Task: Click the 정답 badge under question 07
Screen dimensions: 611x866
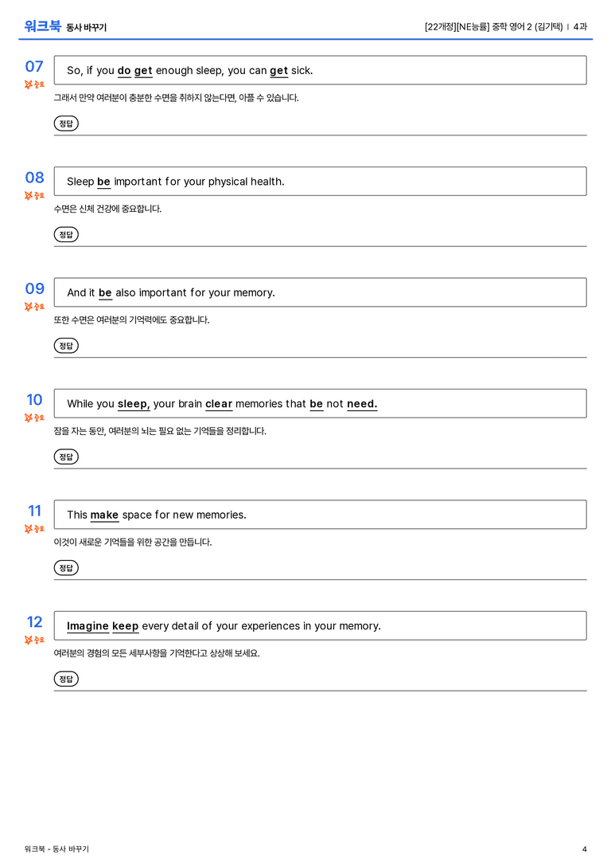Action: tap(66, 123)
